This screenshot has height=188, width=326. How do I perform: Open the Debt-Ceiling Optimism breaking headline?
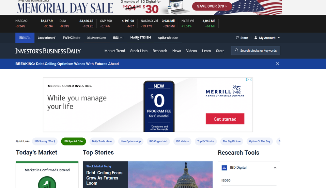click(x=67, y=64)
